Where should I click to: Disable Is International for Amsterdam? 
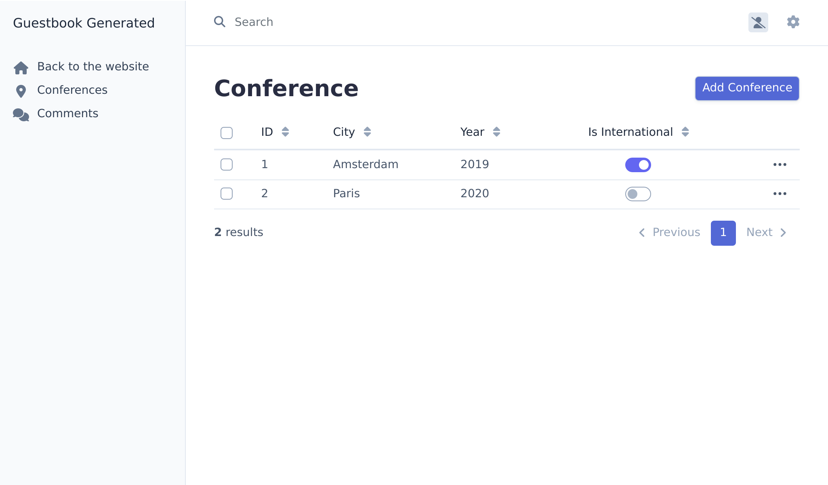[638, 164]
